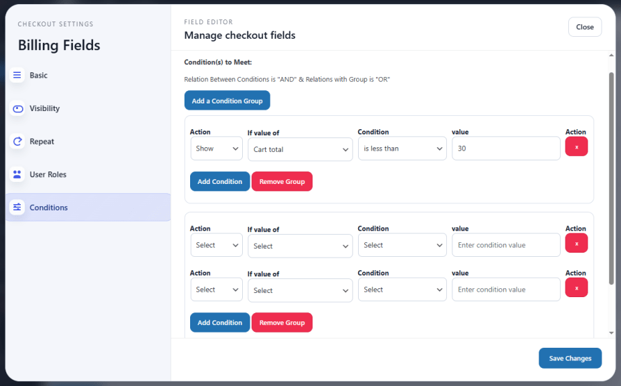Expand the Cart total field dropdown
The height and width of the screenshot is (386, 621).
pos(300,149)
